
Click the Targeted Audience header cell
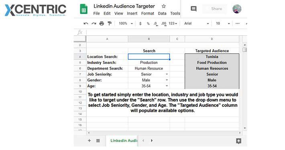coord(212,51)
